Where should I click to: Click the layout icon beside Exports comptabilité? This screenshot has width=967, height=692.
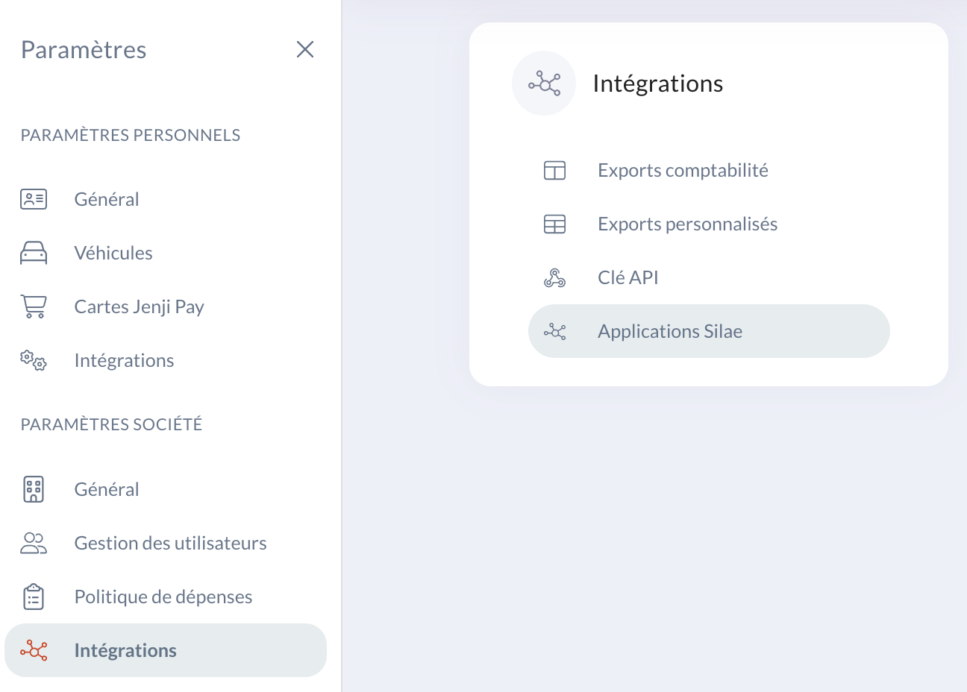tap(554, 170)
